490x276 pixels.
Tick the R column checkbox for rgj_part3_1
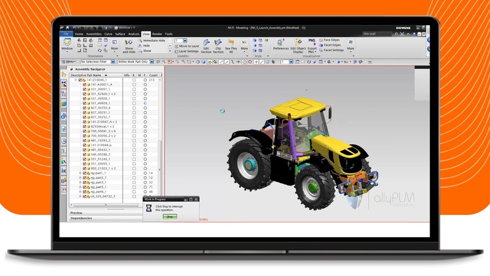[x=134, y=182]
